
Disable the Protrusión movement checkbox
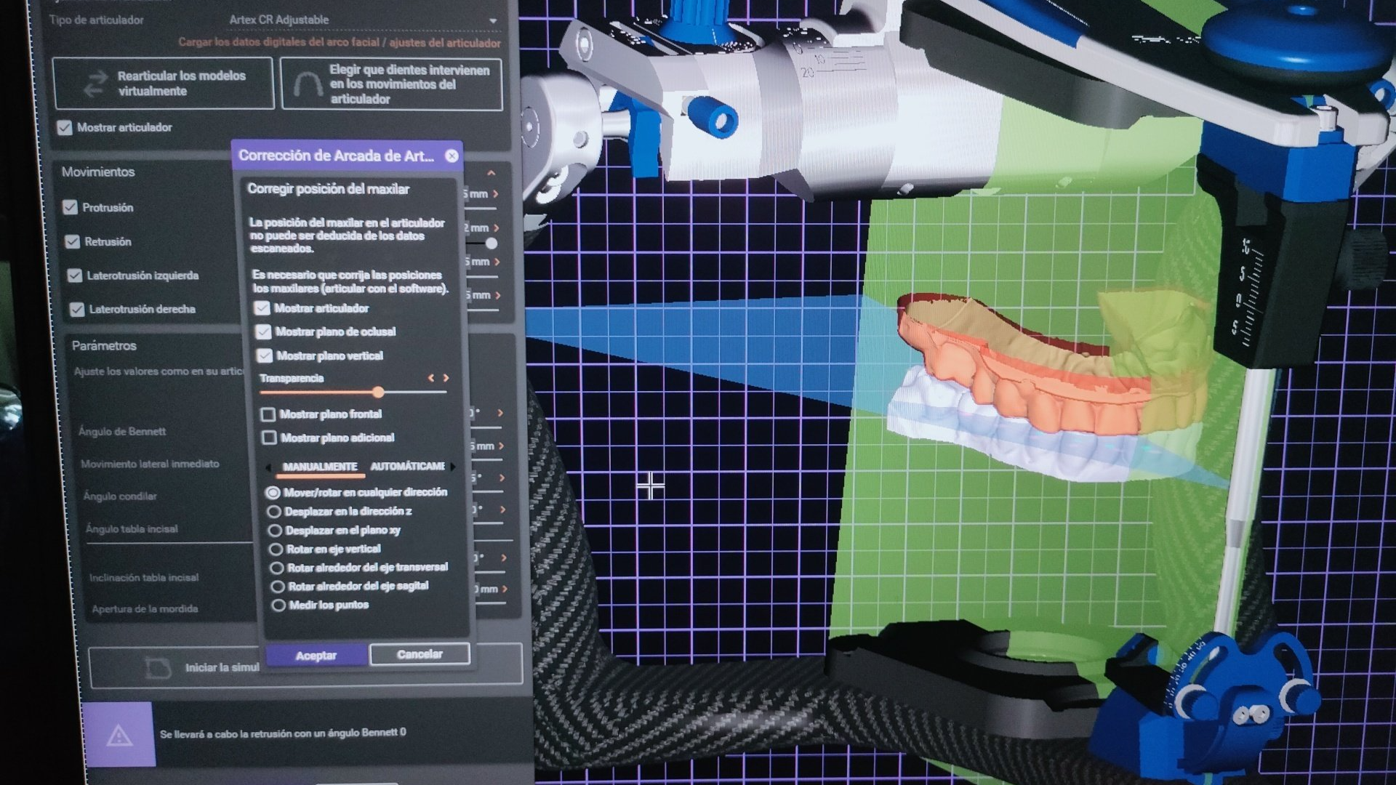70,207
